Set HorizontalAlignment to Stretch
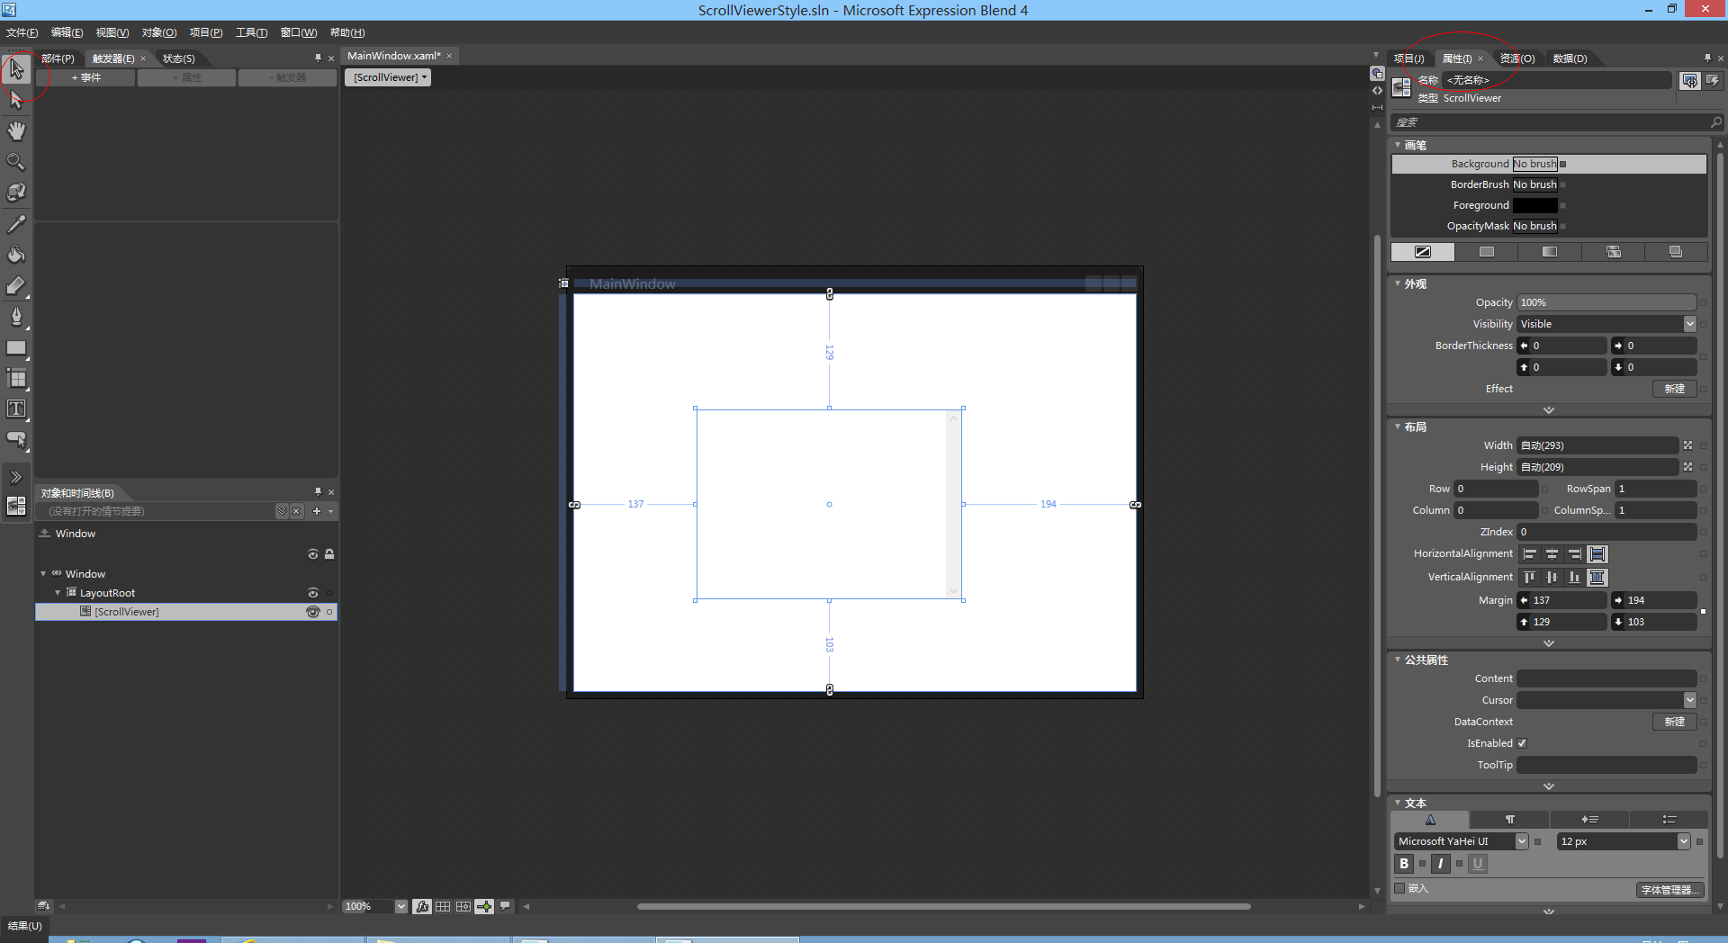This screenshot has width=1728, height=943. pos(1597,554)
